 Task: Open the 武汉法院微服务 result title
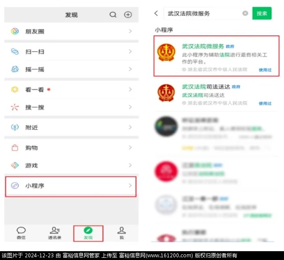203,46
